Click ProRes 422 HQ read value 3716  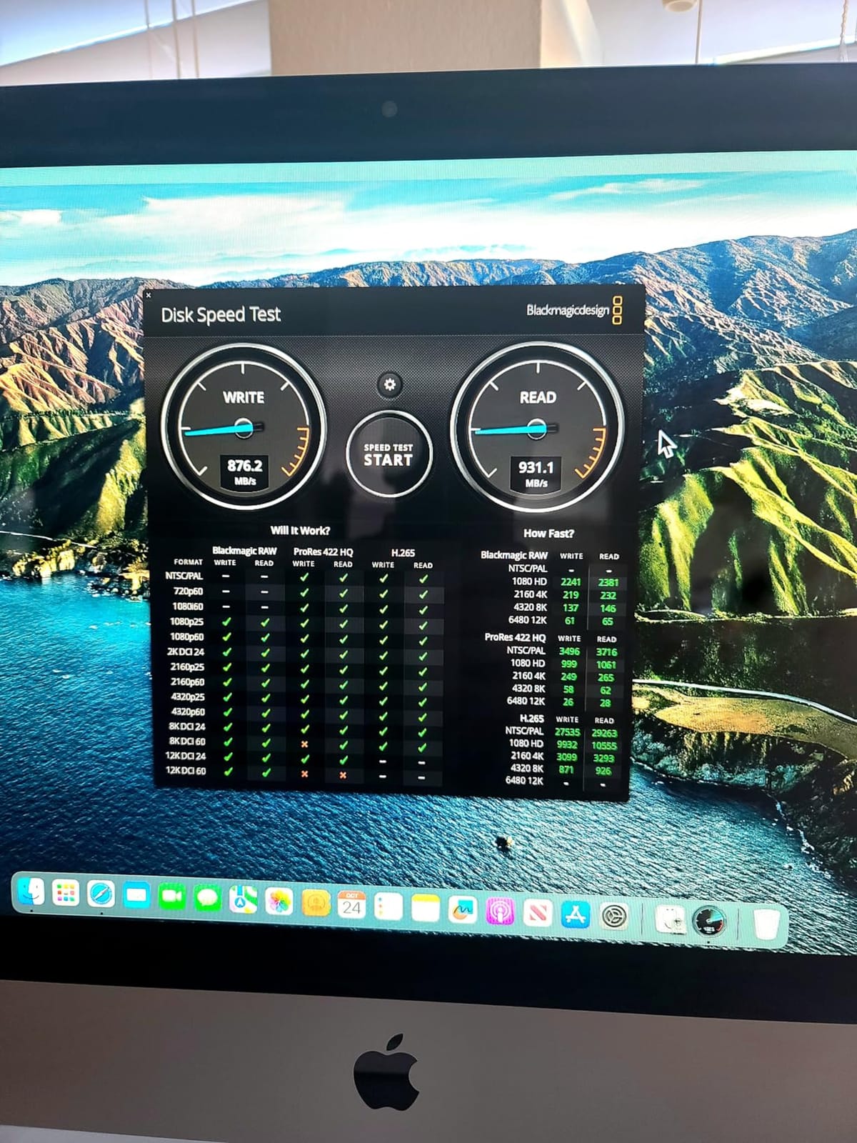click(x=606, y=652)
